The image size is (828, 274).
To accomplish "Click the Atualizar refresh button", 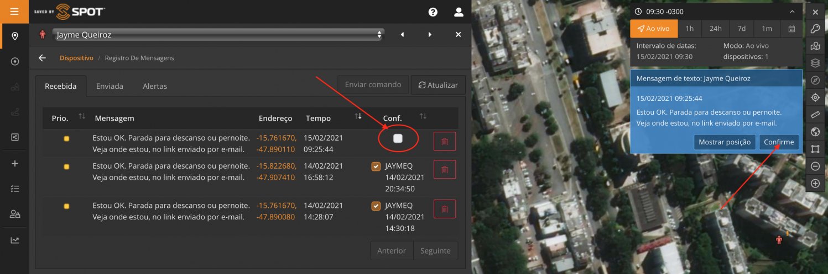I will coord(438,85).
